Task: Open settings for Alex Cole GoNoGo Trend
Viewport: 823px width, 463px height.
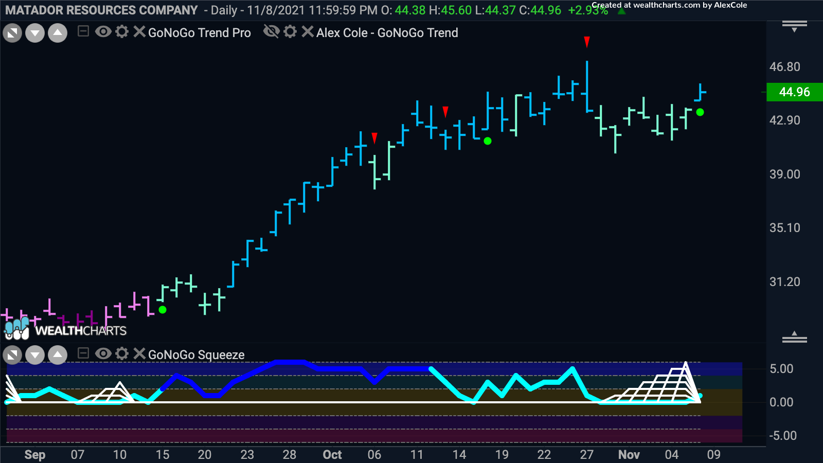Action: 290,32
